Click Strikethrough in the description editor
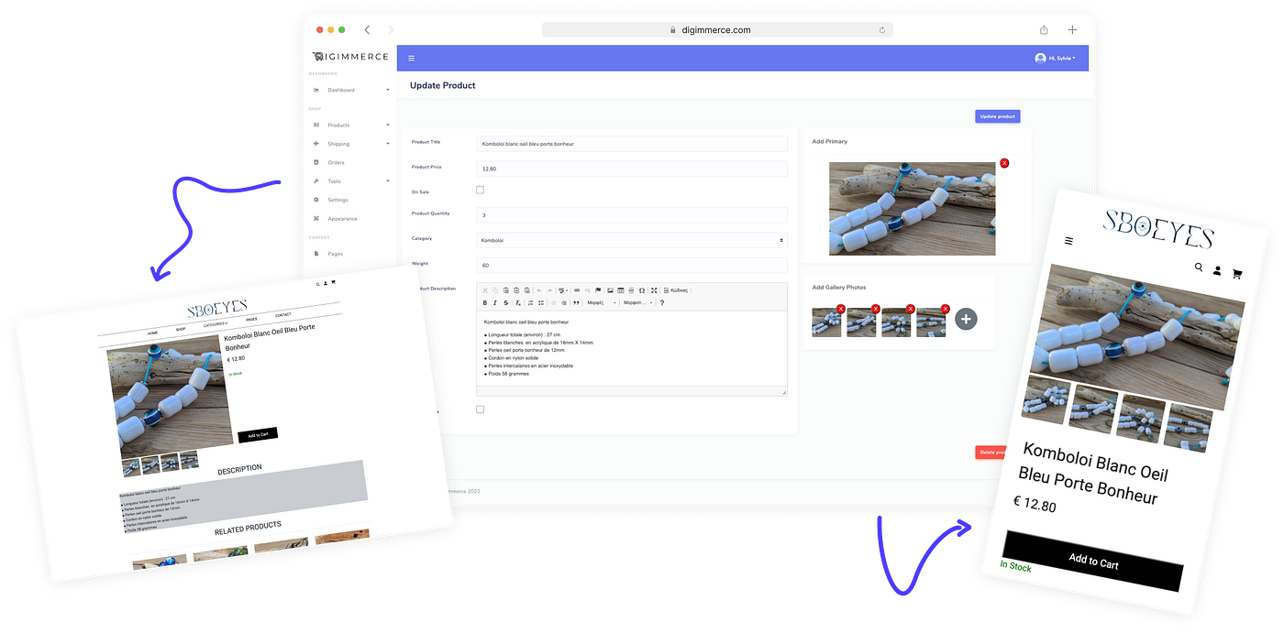Screen dimensions: 1284x633 tap(506, 303)
